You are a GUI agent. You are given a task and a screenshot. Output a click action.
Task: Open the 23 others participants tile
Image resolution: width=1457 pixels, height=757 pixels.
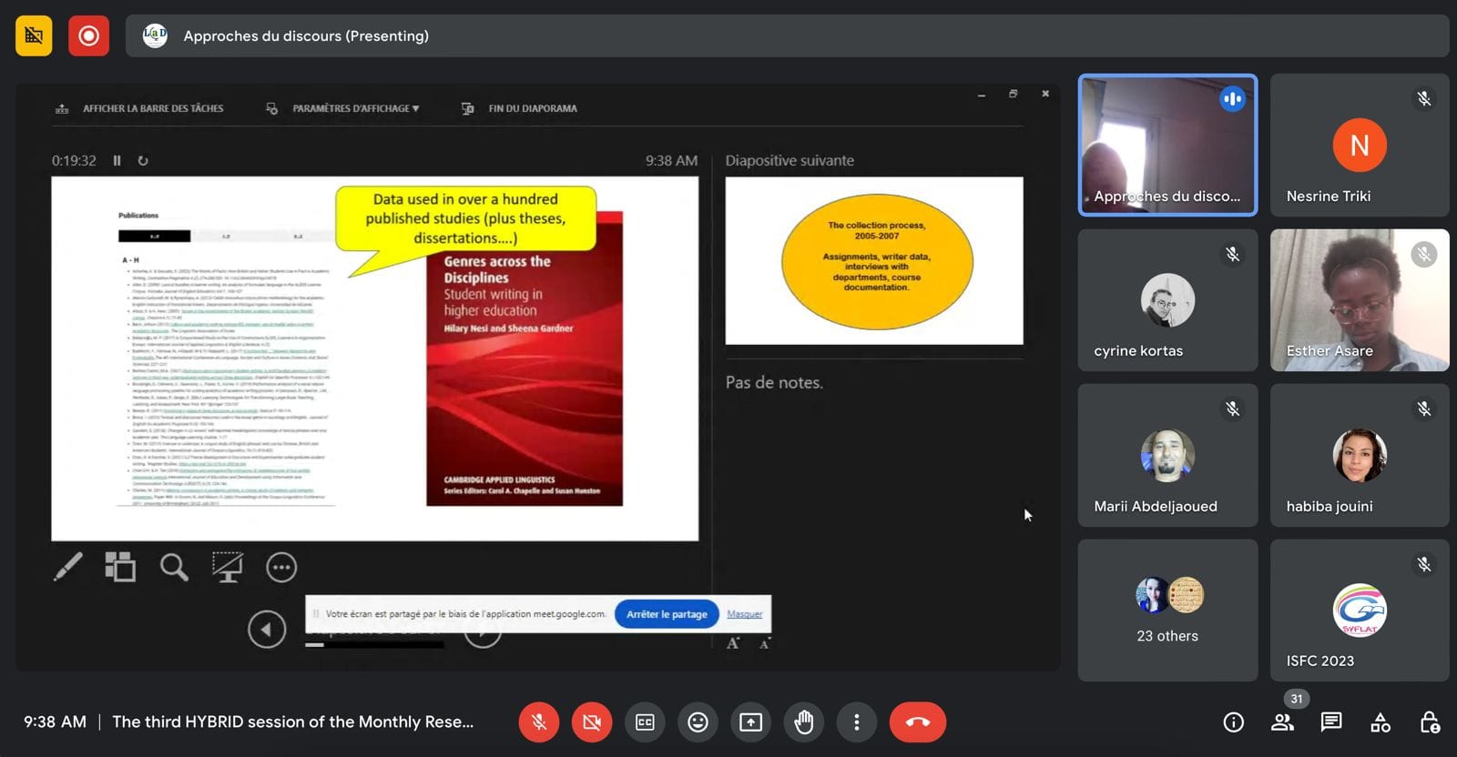pyautogui.click(x=1167, y=611)
